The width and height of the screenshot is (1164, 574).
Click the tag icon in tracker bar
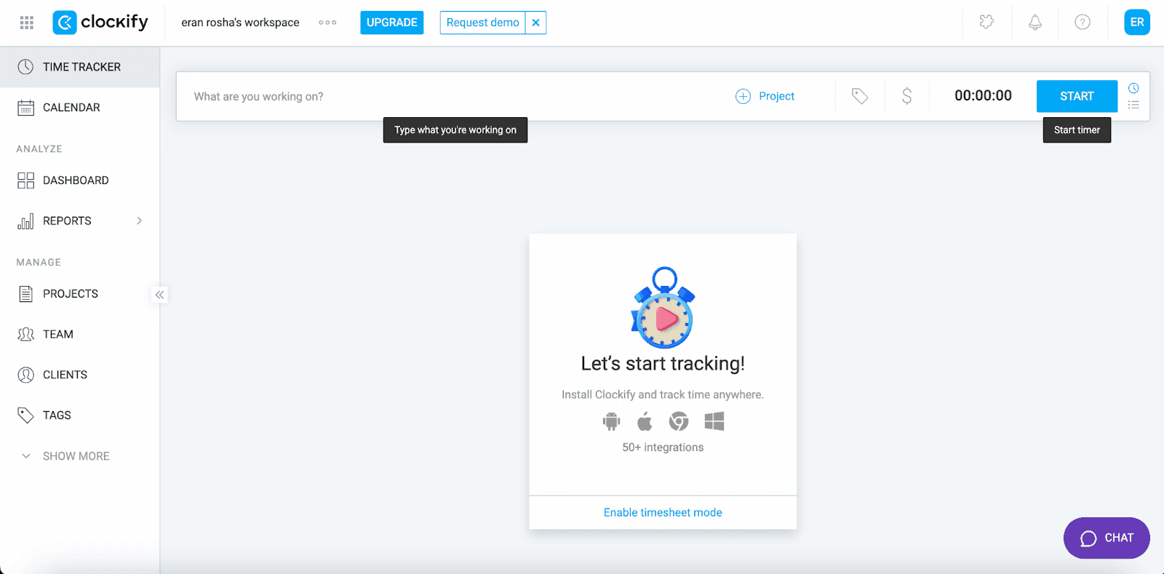pos(860,96)
